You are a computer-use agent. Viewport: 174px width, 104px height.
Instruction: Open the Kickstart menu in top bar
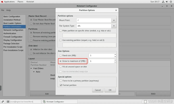[x=30, y=2]
